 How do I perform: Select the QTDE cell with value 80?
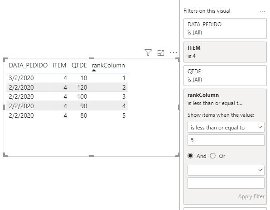pos(84,115)
